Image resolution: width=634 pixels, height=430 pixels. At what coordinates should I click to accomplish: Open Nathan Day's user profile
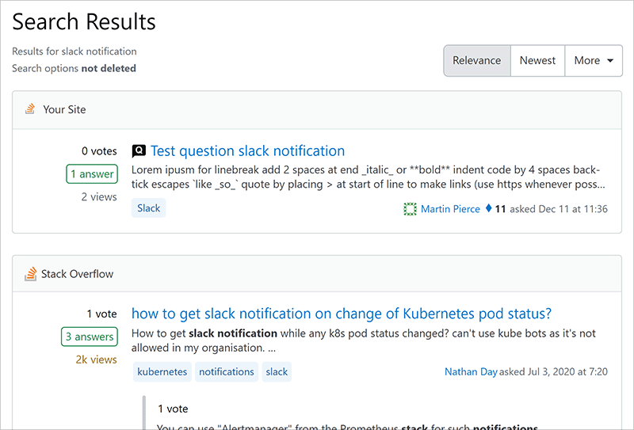point(471,371)
